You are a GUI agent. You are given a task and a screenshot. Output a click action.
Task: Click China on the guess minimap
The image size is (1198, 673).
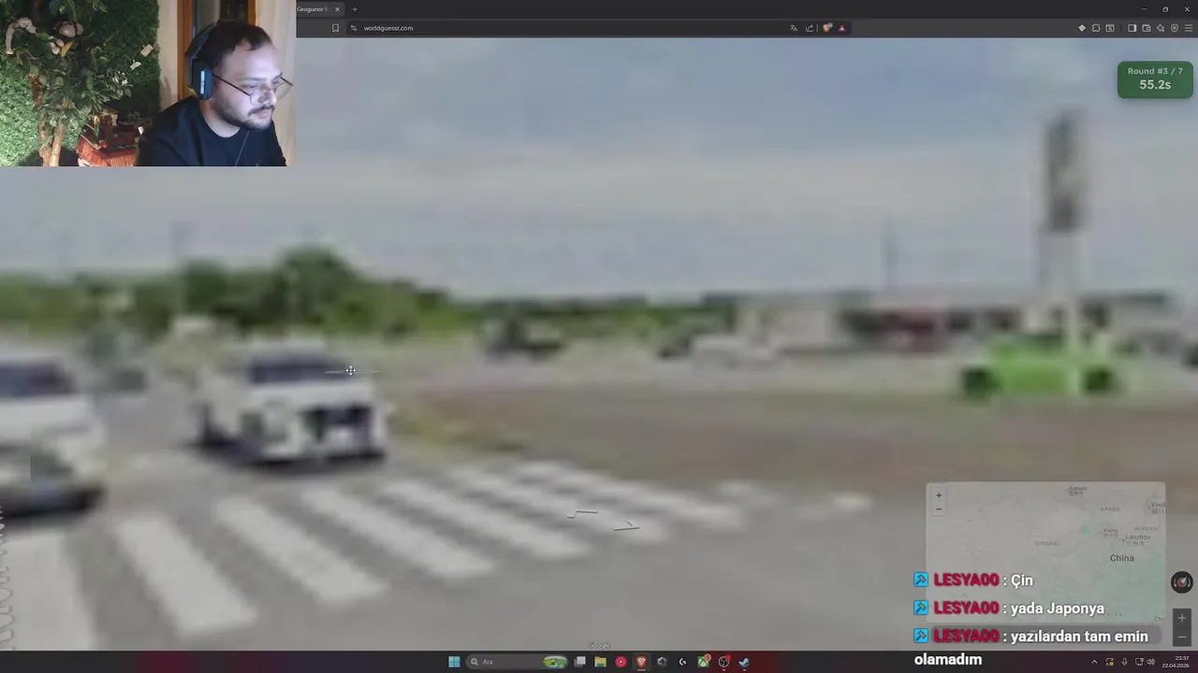tap(1121, 558)
